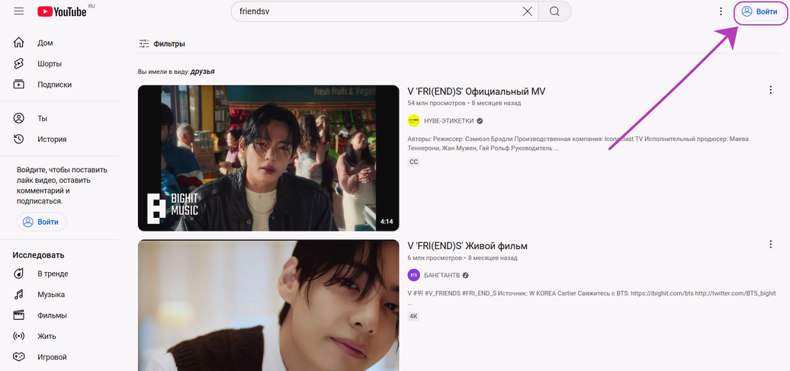Open the HYBE-ЭТИКЕТКИ channel avatar
The width and height of the screenshot is (790, 371).
tap(413, 120)
